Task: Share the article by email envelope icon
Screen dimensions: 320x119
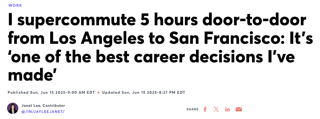Action: [239, 109]
